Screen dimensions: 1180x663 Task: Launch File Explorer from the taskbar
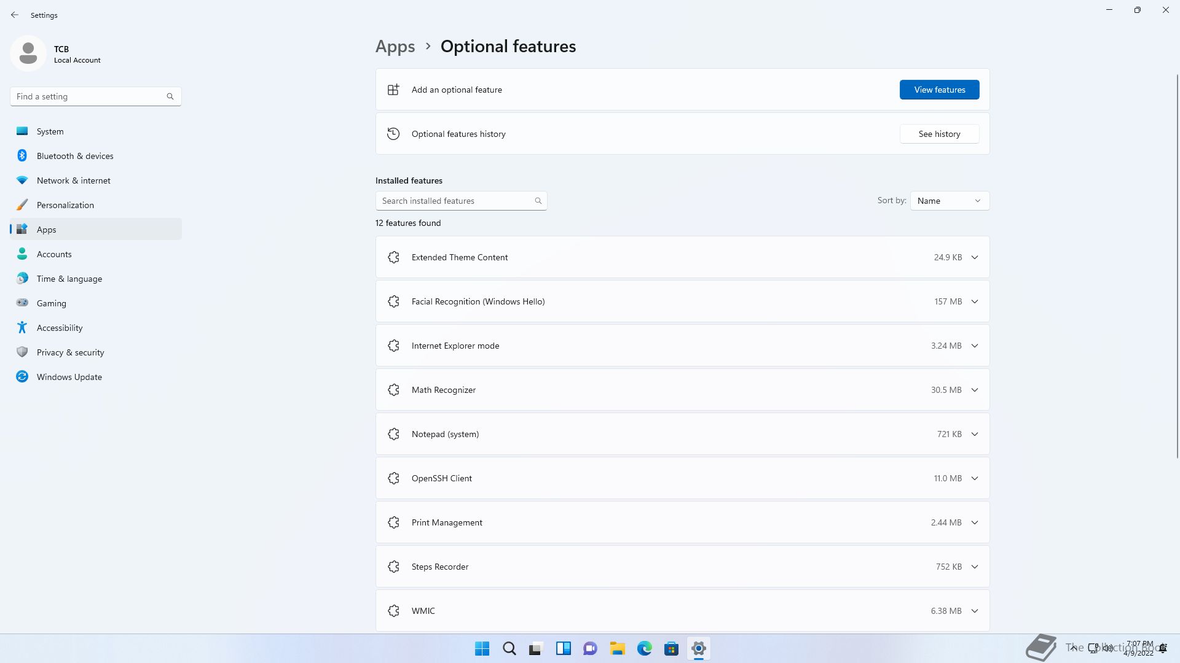coord(618,648)
